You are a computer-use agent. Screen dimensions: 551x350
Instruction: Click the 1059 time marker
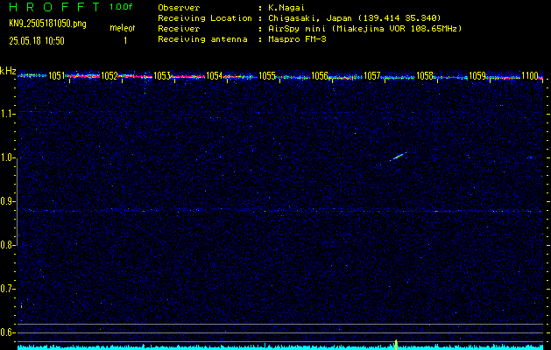coord(477,76)
